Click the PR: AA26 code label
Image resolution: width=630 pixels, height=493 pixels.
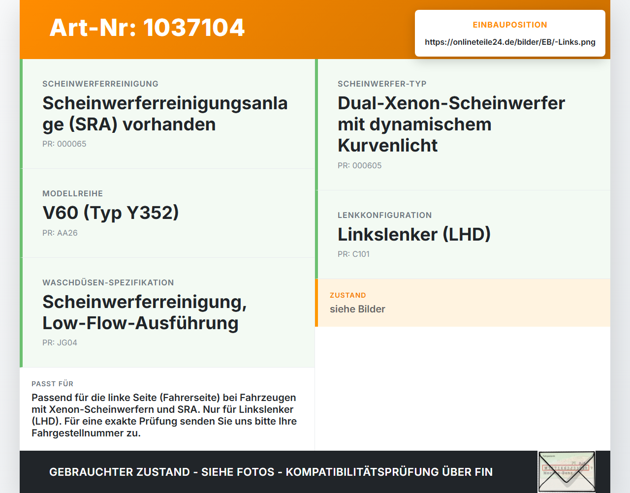coord(60,233)
